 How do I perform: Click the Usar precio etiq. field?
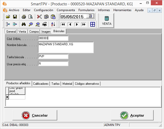point(53,63)
